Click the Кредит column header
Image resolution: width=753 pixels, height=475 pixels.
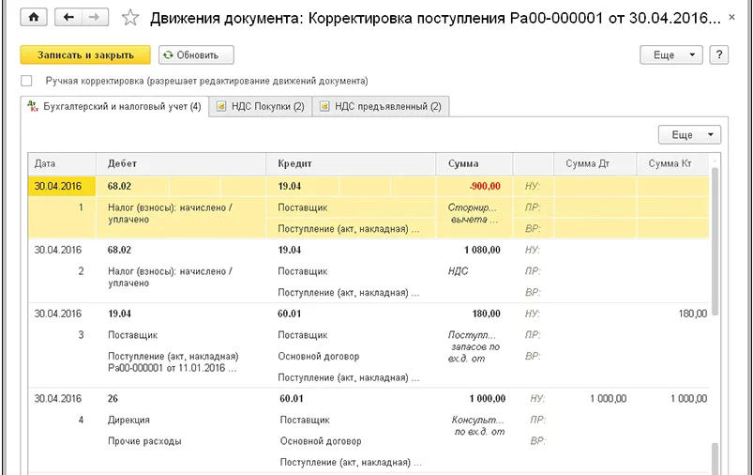351,163
